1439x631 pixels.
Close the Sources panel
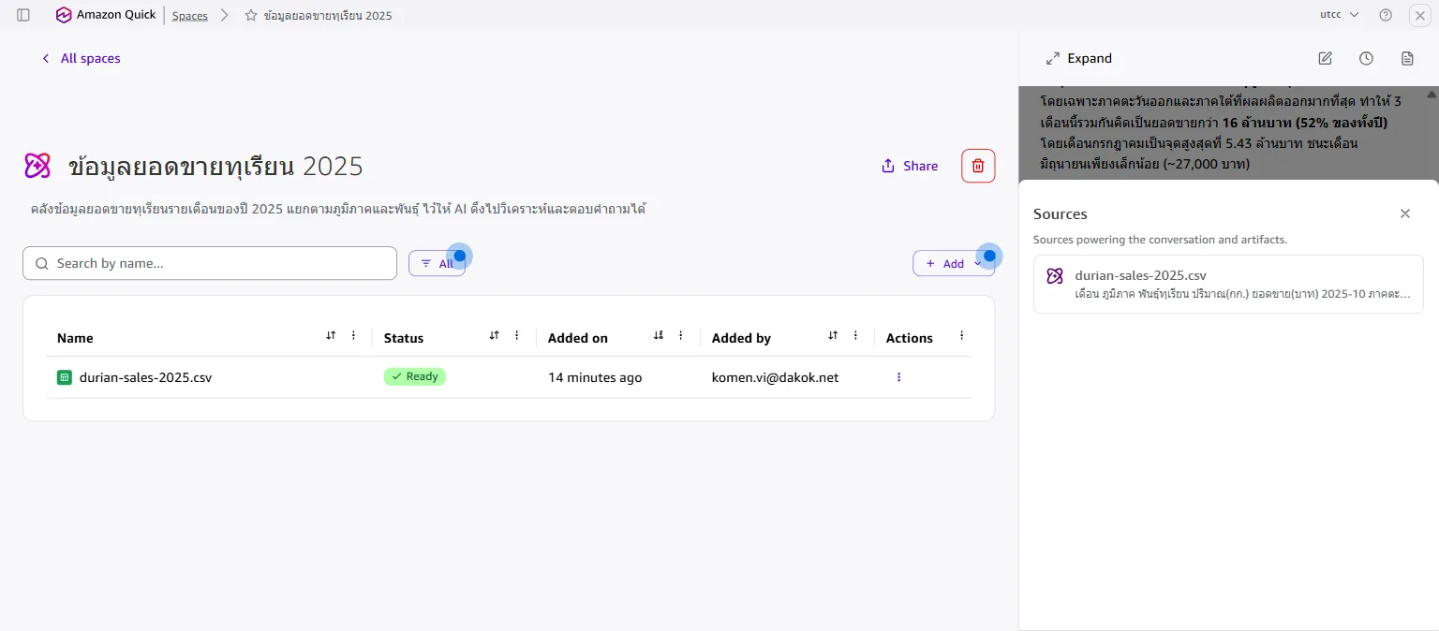coord(1405,213)
